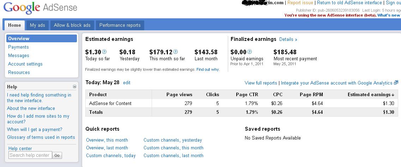The width and height of the screenshot is (401, 167).
Task: Click the Google AdSense logo
Action: click(x=40, y=8)
